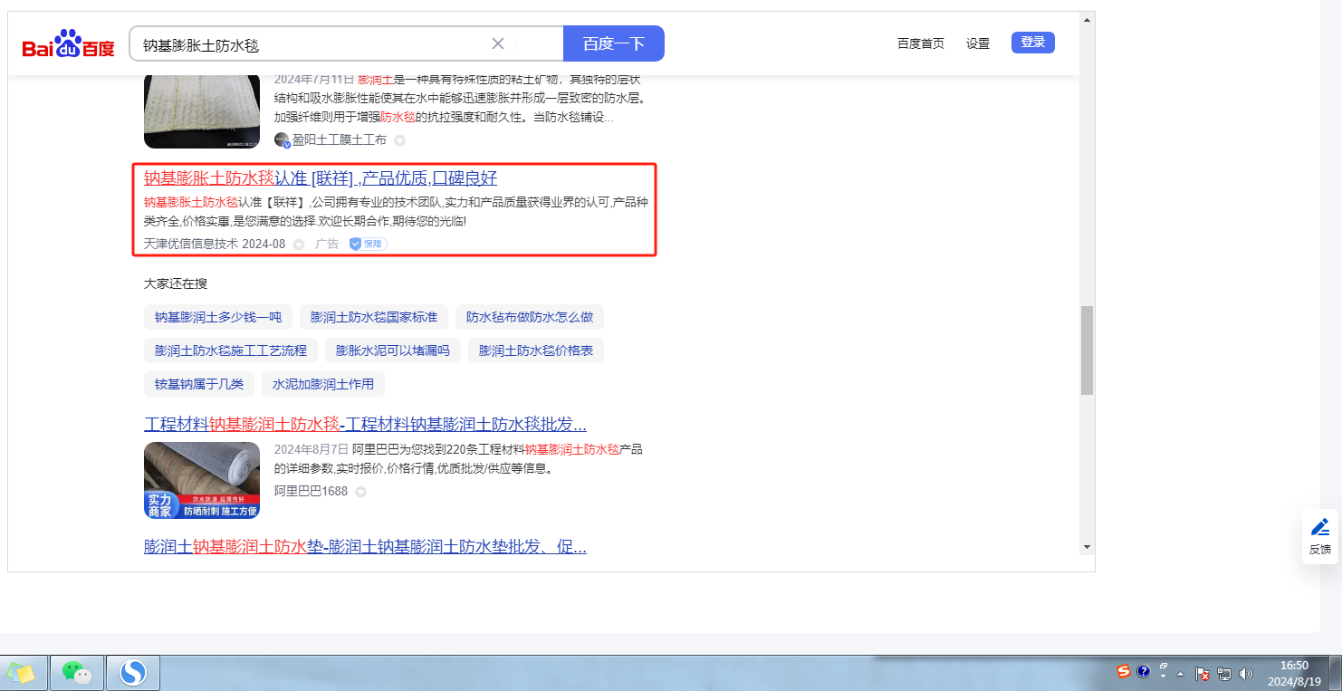Open language bar options small down arrow
Screen dimensions: 1342x691
click(x=1163, y=677)
